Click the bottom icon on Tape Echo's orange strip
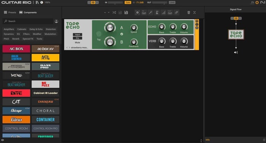The width and height of the screenshot is (266, 143). [x=197, y=28]
